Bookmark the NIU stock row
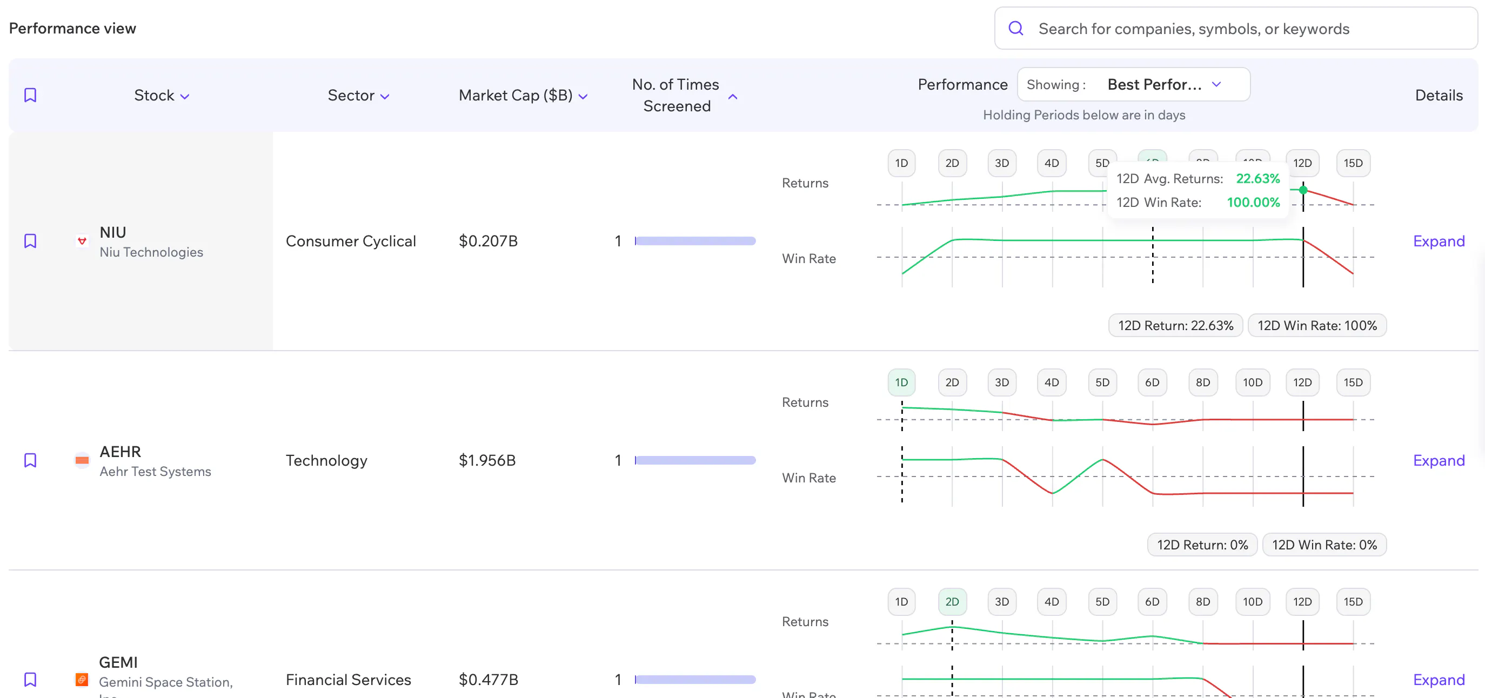The width and height of the screenshot is (1485, 698). point(30,241)
